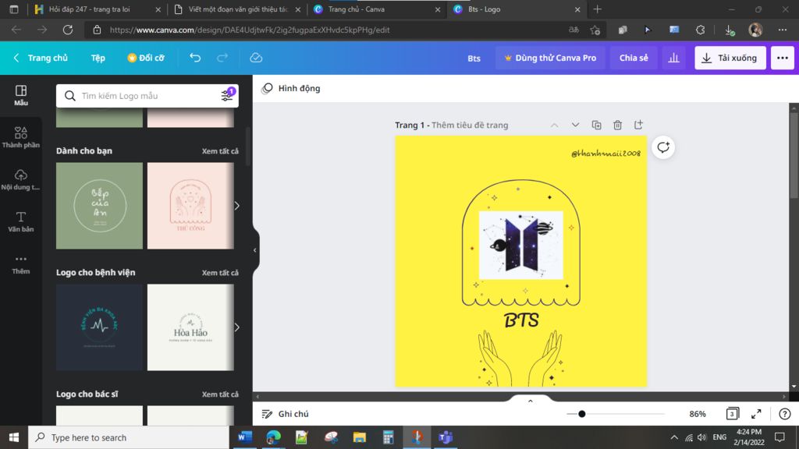Open the Văn bản text panel

21,222
